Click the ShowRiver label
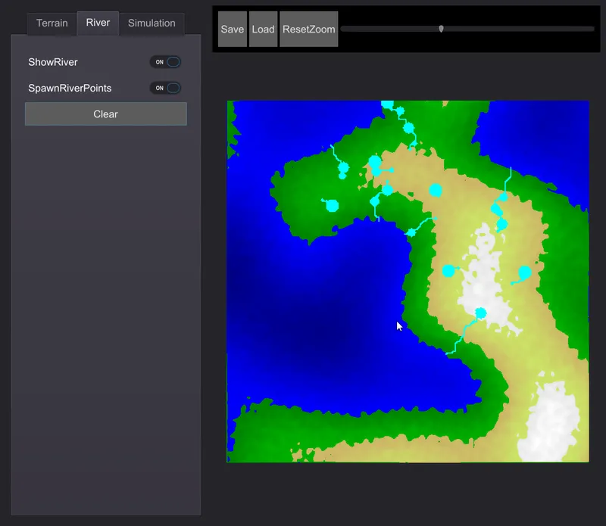This screenshot has width=606, height=526. tap(53, 62)
